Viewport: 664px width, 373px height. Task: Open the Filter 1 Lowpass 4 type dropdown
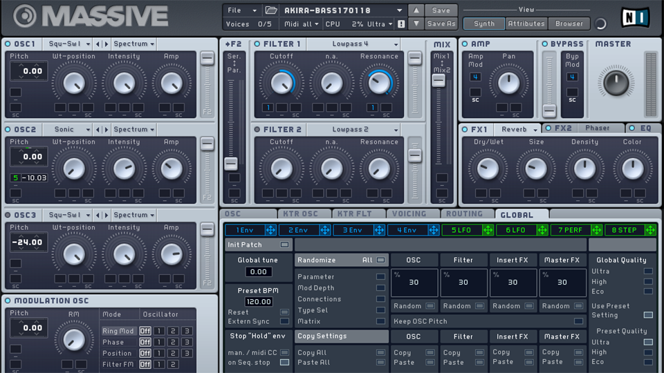click(354, 44)
